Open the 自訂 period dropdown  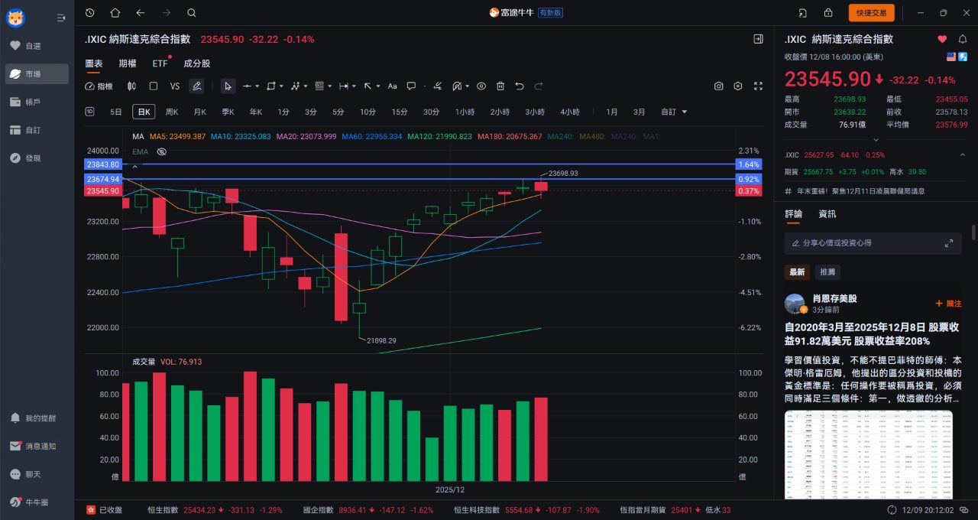pyautogui.click(x=674, y=112)
